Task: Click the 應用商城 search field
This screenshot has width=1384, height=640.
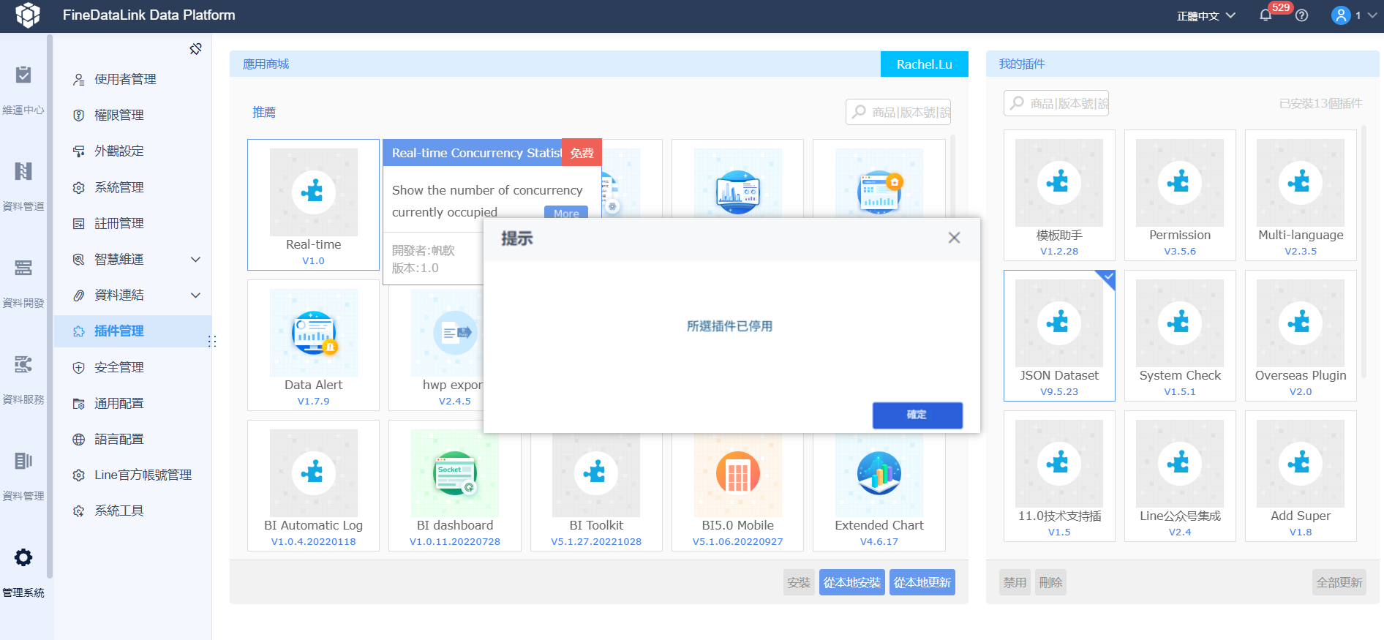Action: [898, 112]
